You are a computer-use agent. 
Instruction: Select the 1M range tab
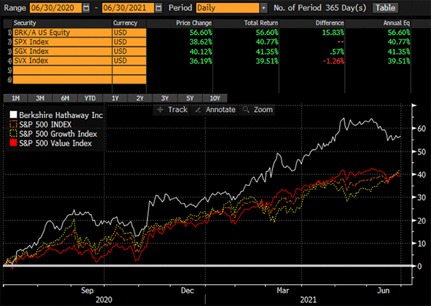[16, 98]
